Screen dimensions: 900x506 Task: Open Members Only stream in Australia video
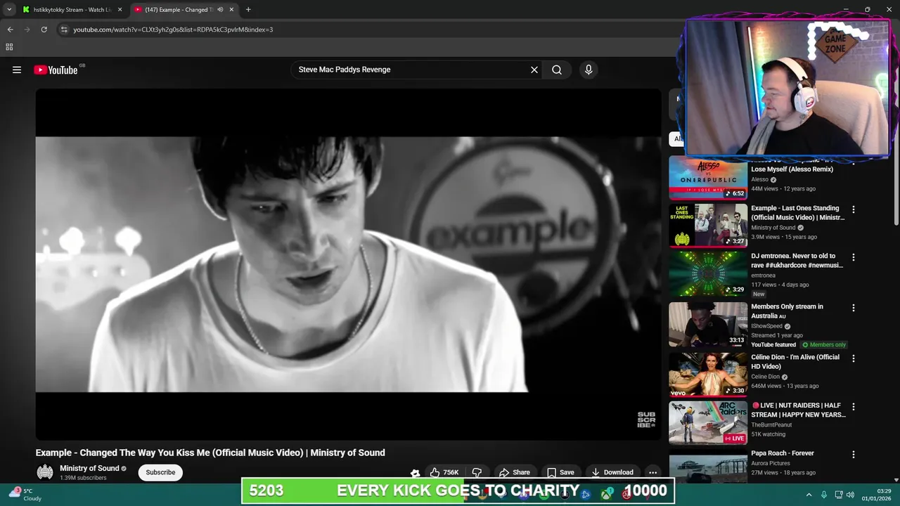787,311
